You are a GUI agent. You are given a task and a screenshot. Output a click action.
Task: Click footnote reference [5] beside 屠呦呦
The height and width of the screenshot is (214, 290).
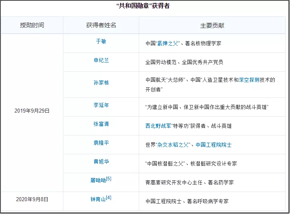(x=109, y=179)
